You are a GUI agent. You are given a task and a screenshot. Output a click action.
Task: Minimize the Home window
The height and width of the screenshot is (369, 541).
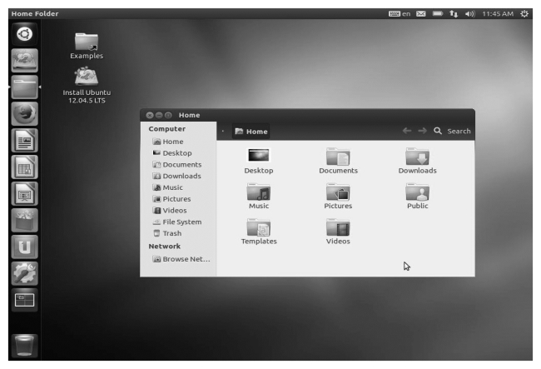coord(159,115)
